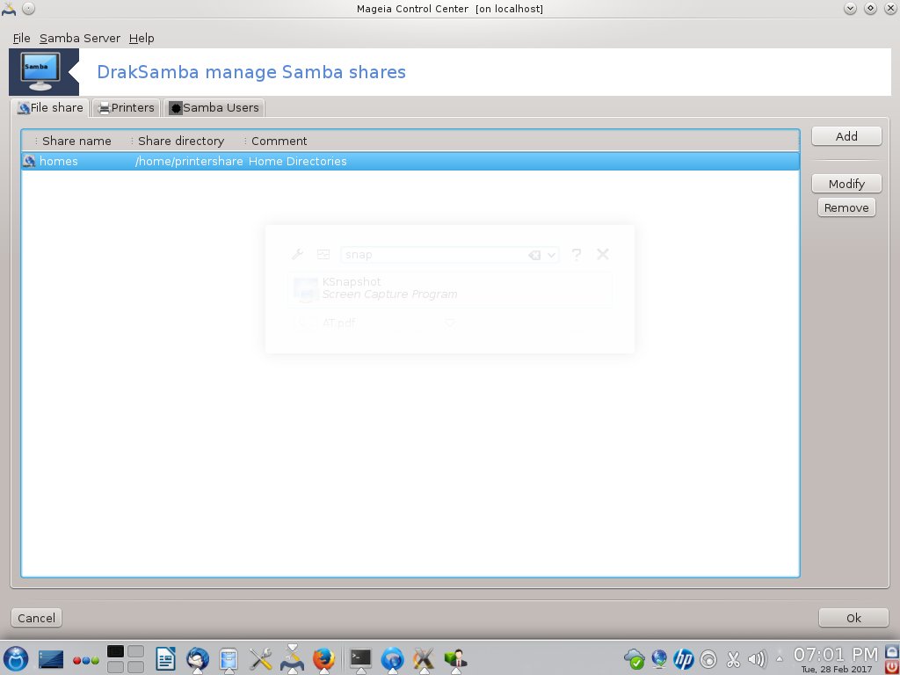
Task: Open Thunderbird mail from the taskbar
Action: [x=198, y=659]
